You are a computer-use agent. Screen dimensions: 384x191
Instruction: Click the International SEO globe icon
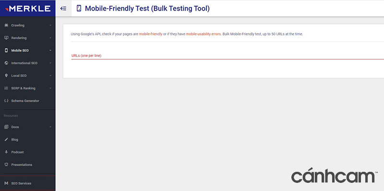6,63
